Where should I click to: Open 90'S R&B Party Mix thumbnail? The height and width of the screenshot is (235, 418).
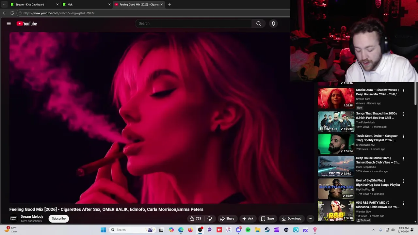[x=336, y=211]
